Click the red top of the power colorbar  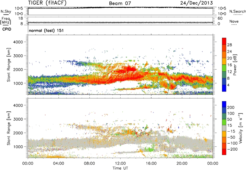[x=224, y=41]
